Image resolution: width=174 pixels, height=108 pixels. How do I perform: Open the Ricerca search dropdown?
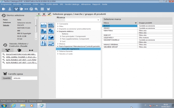98,20
